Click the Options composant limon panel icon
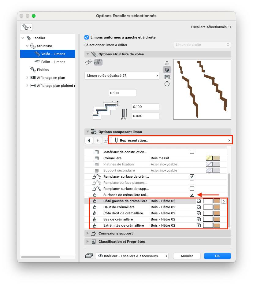Viewport: 253px width, 285px height. click(x=94, y=132)
